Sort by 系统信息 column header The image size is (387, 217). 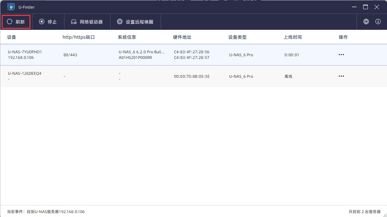pos(127,37)
